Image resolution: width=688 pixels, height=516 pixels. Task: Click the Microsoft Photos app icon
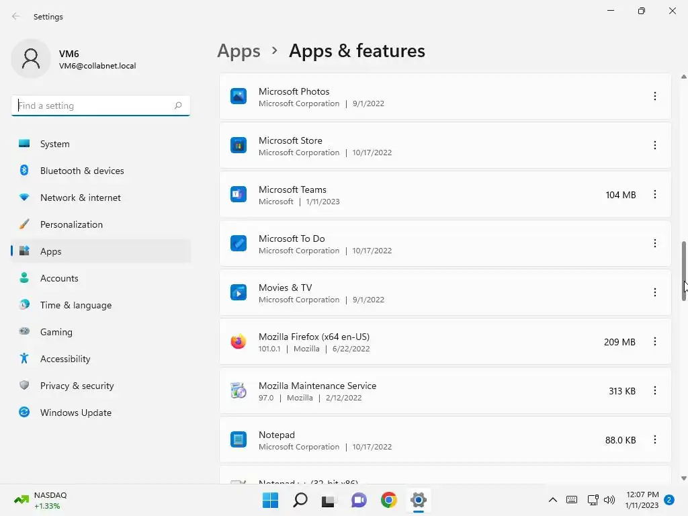point(239,96)
